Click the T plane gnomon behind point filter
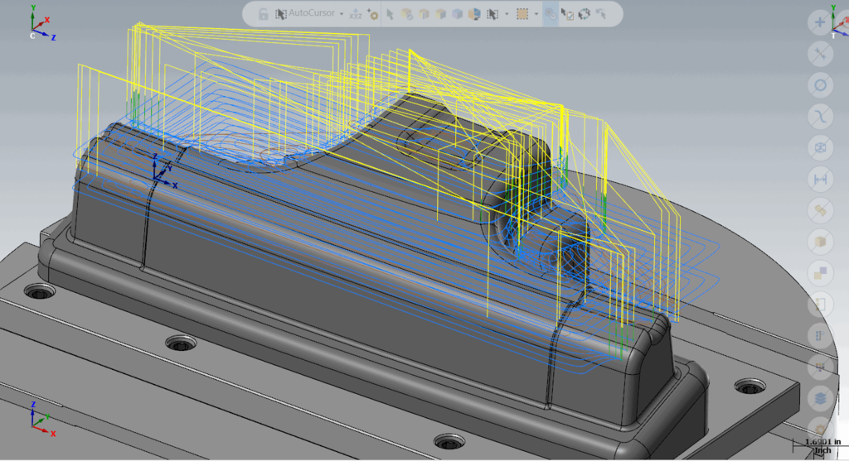The height and width of the screenshot is (461, 849). (x=840, y=20)
